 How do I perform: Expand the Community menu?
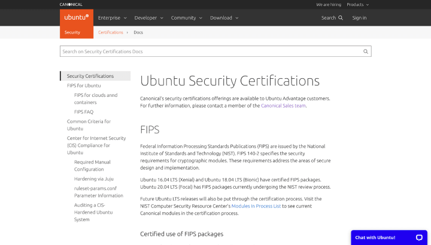click(x=186, y=18)
